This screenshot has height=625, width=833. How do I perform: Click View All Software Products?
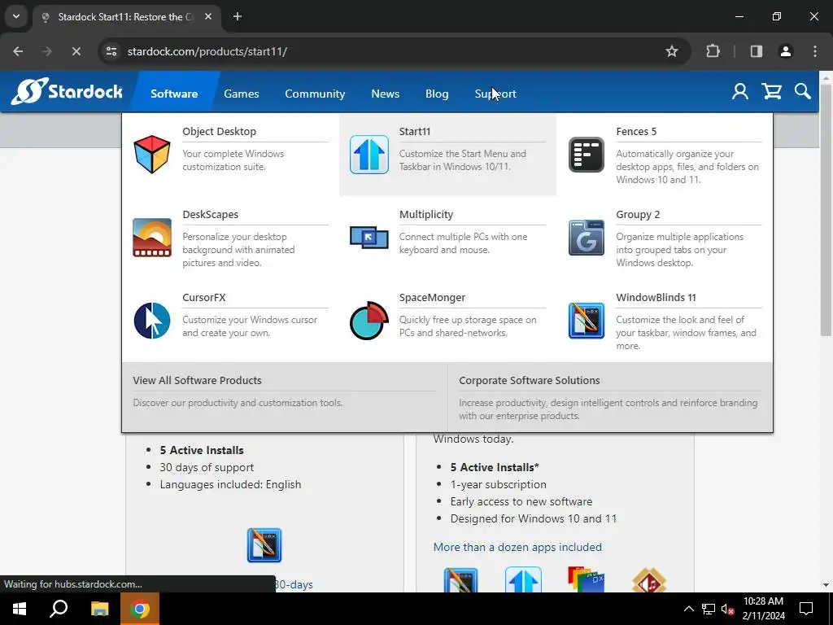click(197, 380)
